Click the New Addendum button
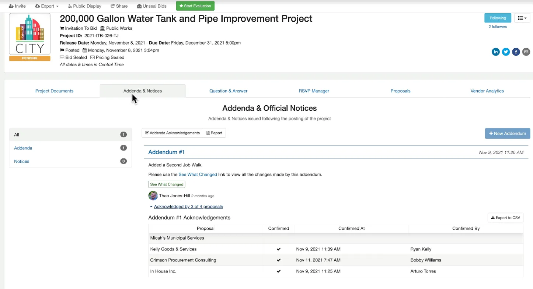Image resolution: width=533 pixels, height=289 pixels. [507, 134]
